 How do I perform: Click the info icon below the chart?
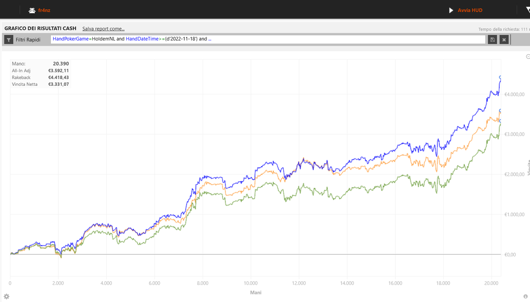tap(525, 297)
